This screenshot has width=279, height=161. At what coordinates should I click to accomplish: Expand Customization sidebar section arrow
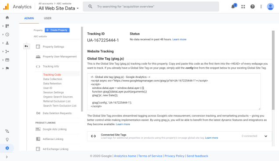tap(3, 26)
